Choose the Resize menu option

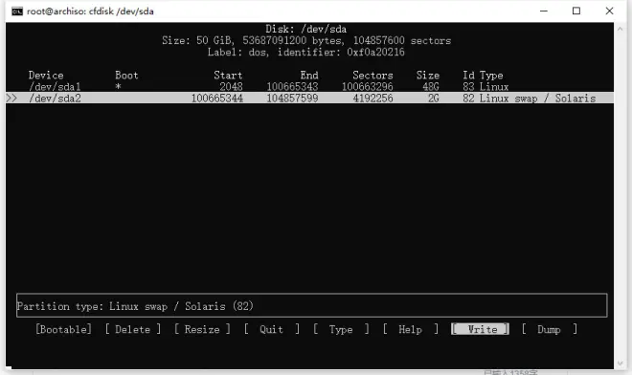[x=202, y=329]
